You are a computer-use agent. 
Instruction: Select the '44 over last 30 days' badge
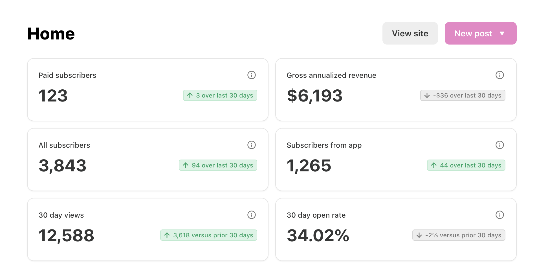point(466,165)
